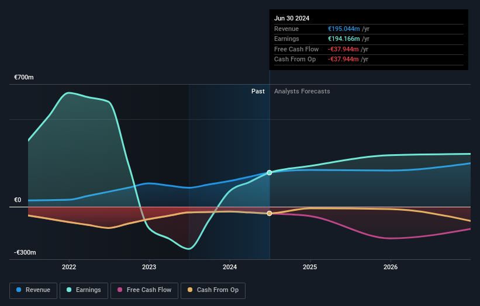Click the -€300m y-axis label

point(25,252)
